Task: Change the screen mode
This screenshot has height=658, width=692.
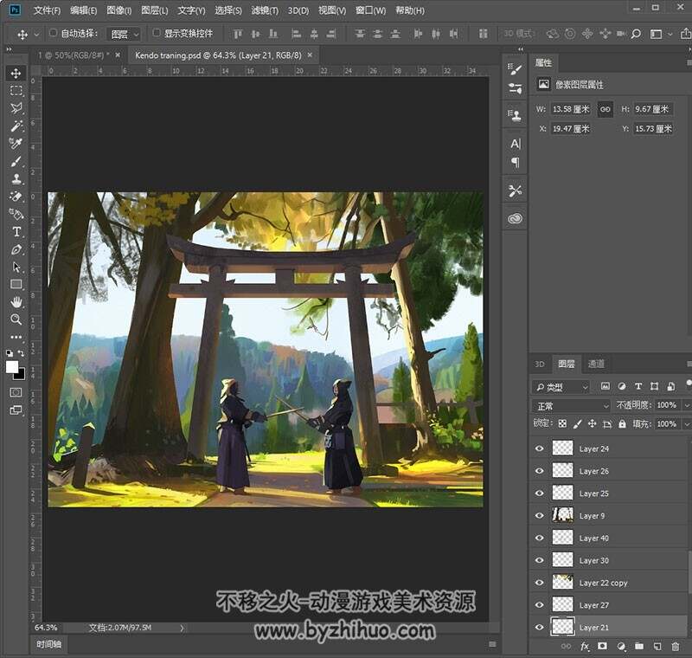Action: pos(16,410)
